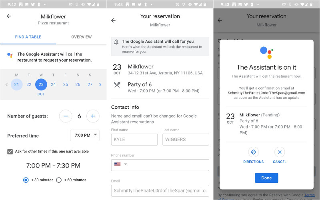
Task: Tap the image notification icon in right status bar
Action: (240, 4)
